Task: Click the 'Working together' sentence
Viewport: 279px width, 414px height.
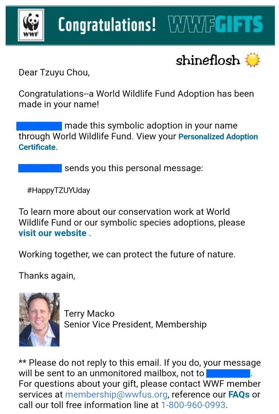Action: pos(127,254)
